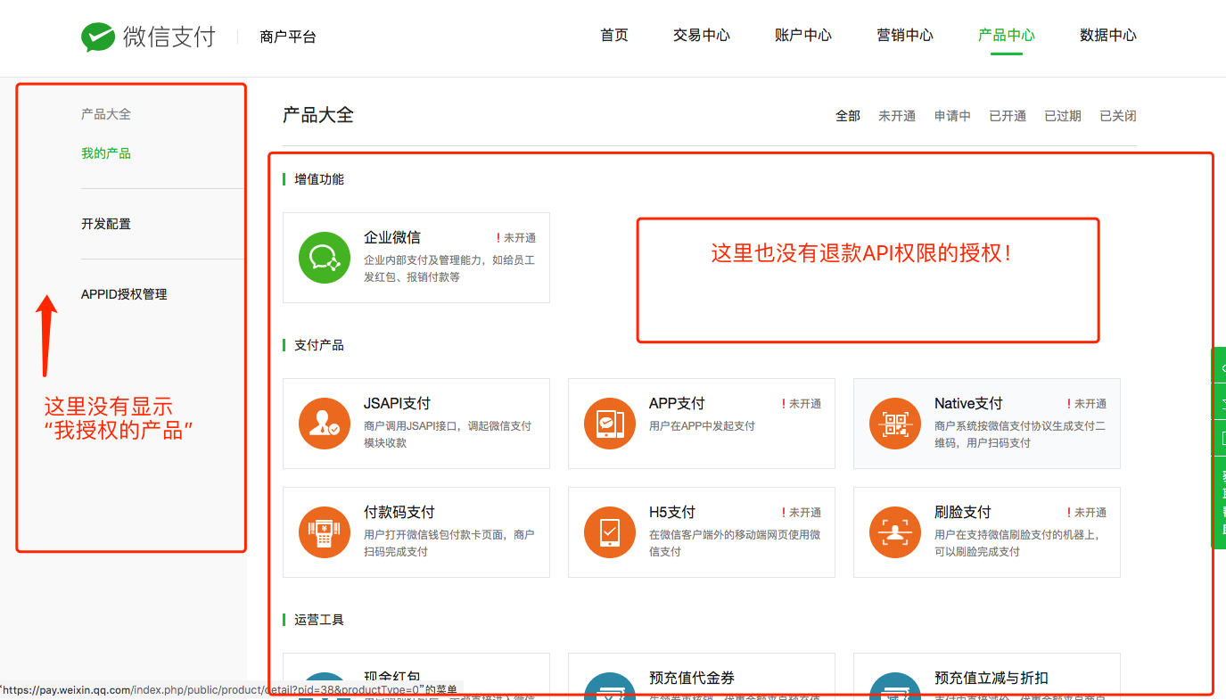Viewport: 1226px width, 700px height.
Task: Click 未开通 status on the Native支付 card
Action: point(1087,404)
